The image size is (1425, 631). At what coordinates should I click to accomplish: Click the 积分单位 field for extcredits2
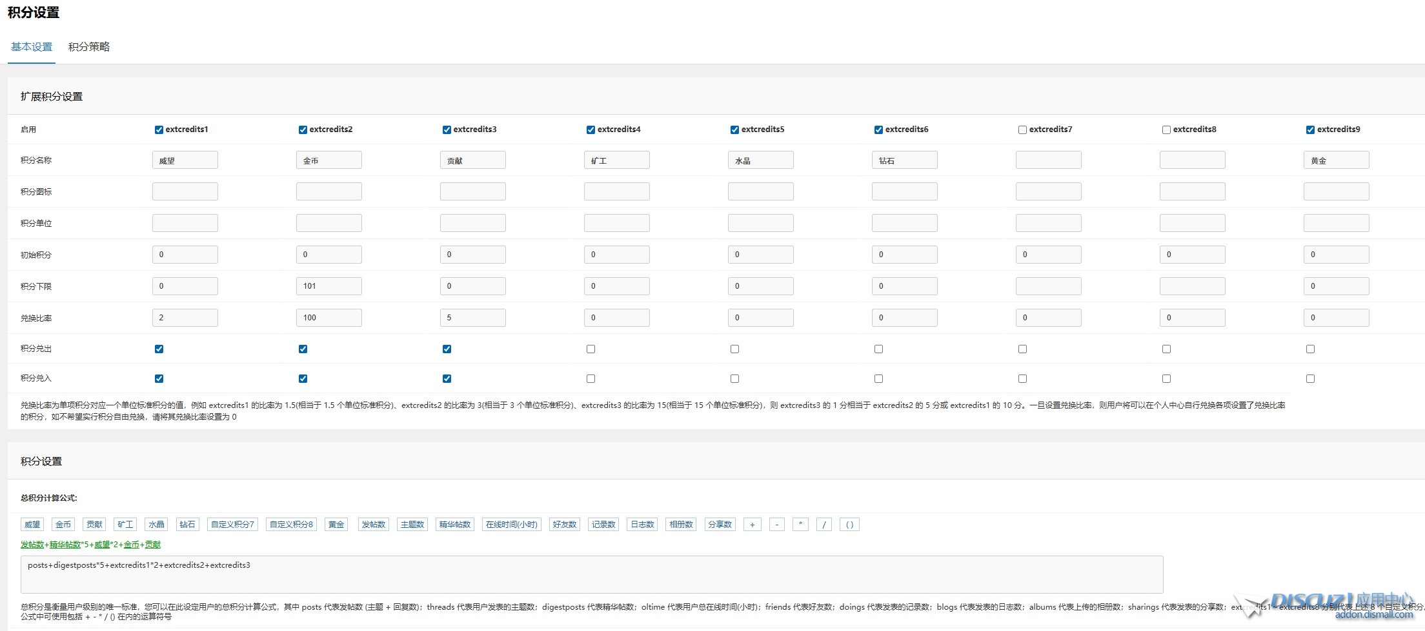click(329, 223)
